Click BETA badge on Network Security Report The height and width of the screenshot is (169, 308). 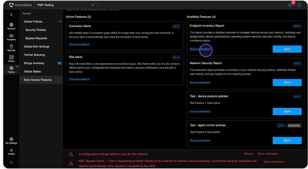[297, 63]
